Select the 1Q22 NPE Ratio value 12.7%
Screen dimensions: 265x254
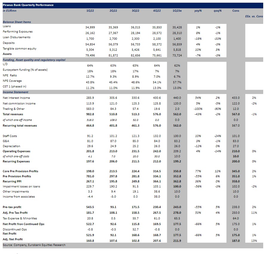pos(90,77)
